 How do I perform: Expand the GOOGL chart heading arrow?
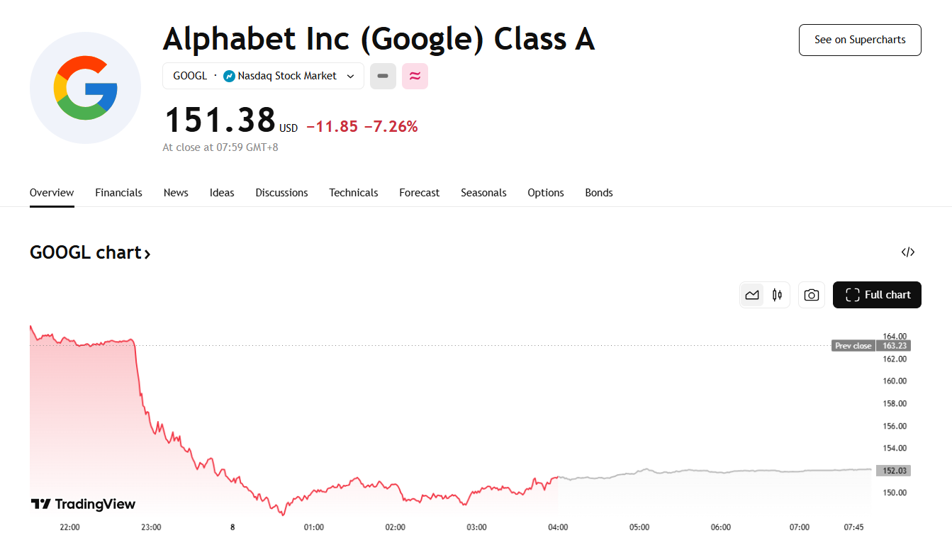[147, 253]
